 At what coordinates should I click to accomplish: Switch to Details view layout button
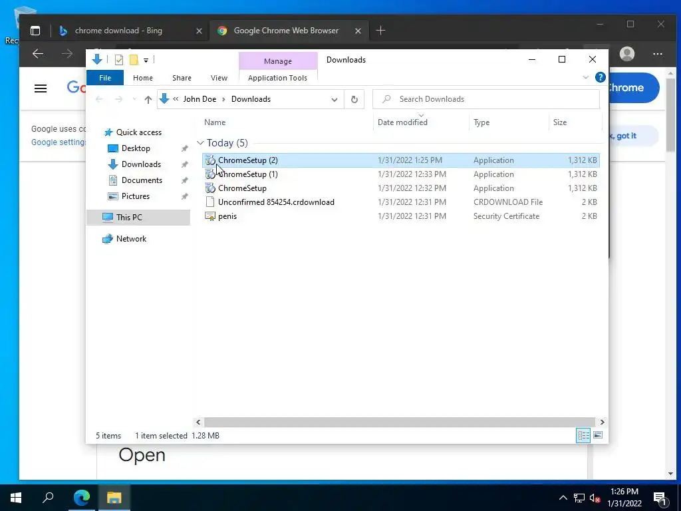point(583,435)
